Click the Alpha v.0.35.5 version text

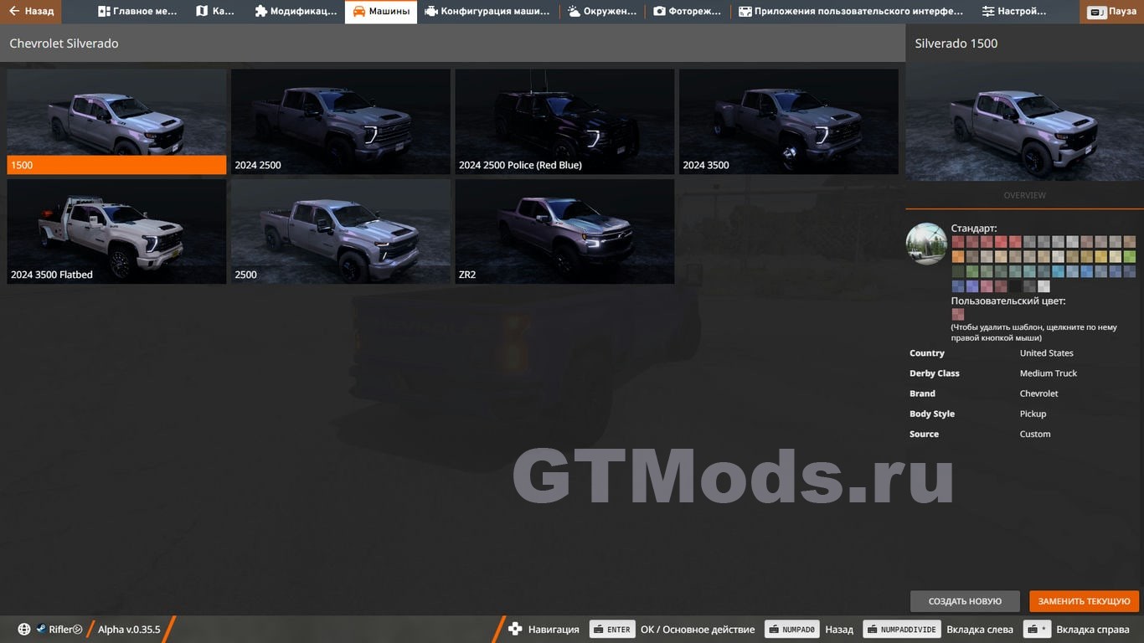pyautogui.click(x=129, y=630)
